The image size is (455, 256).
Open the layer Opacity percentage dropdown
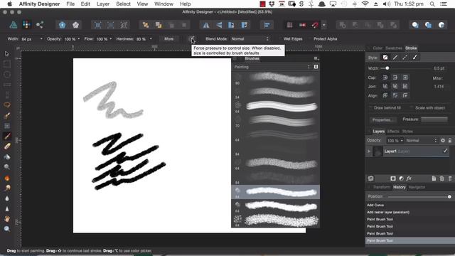pyautogui.click(x=395, y=141)
